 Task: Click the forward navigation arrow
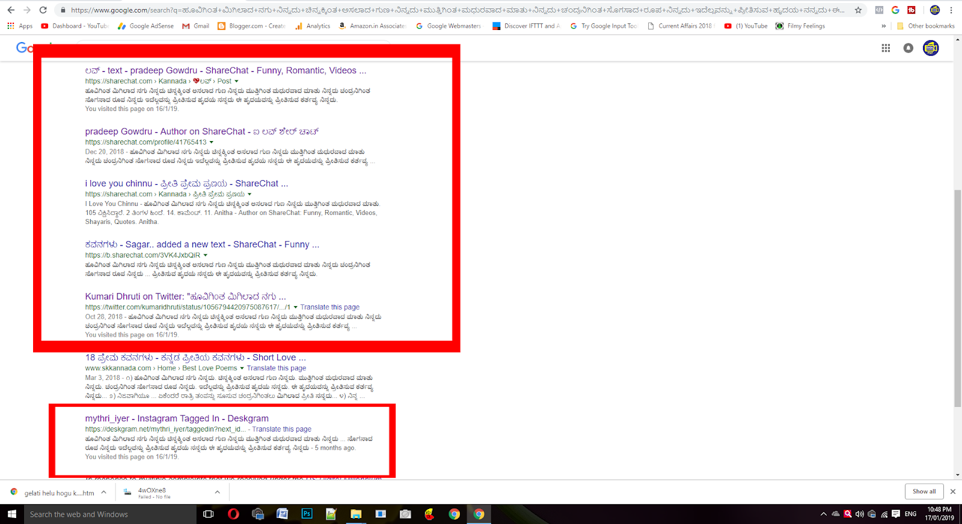[27, 10]
